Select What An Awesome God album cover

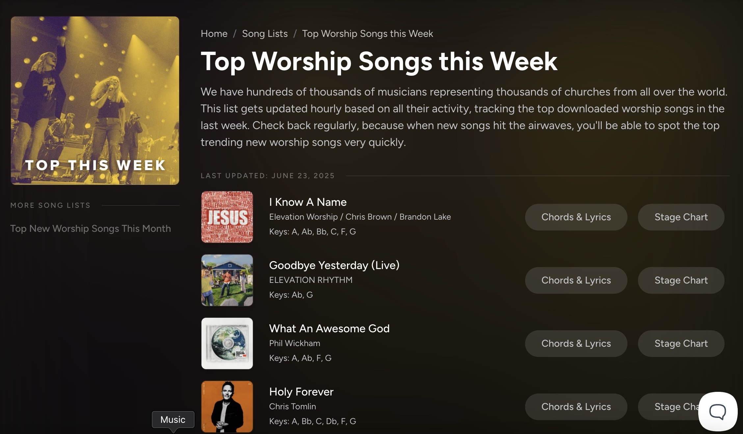[x=227, y=343]
